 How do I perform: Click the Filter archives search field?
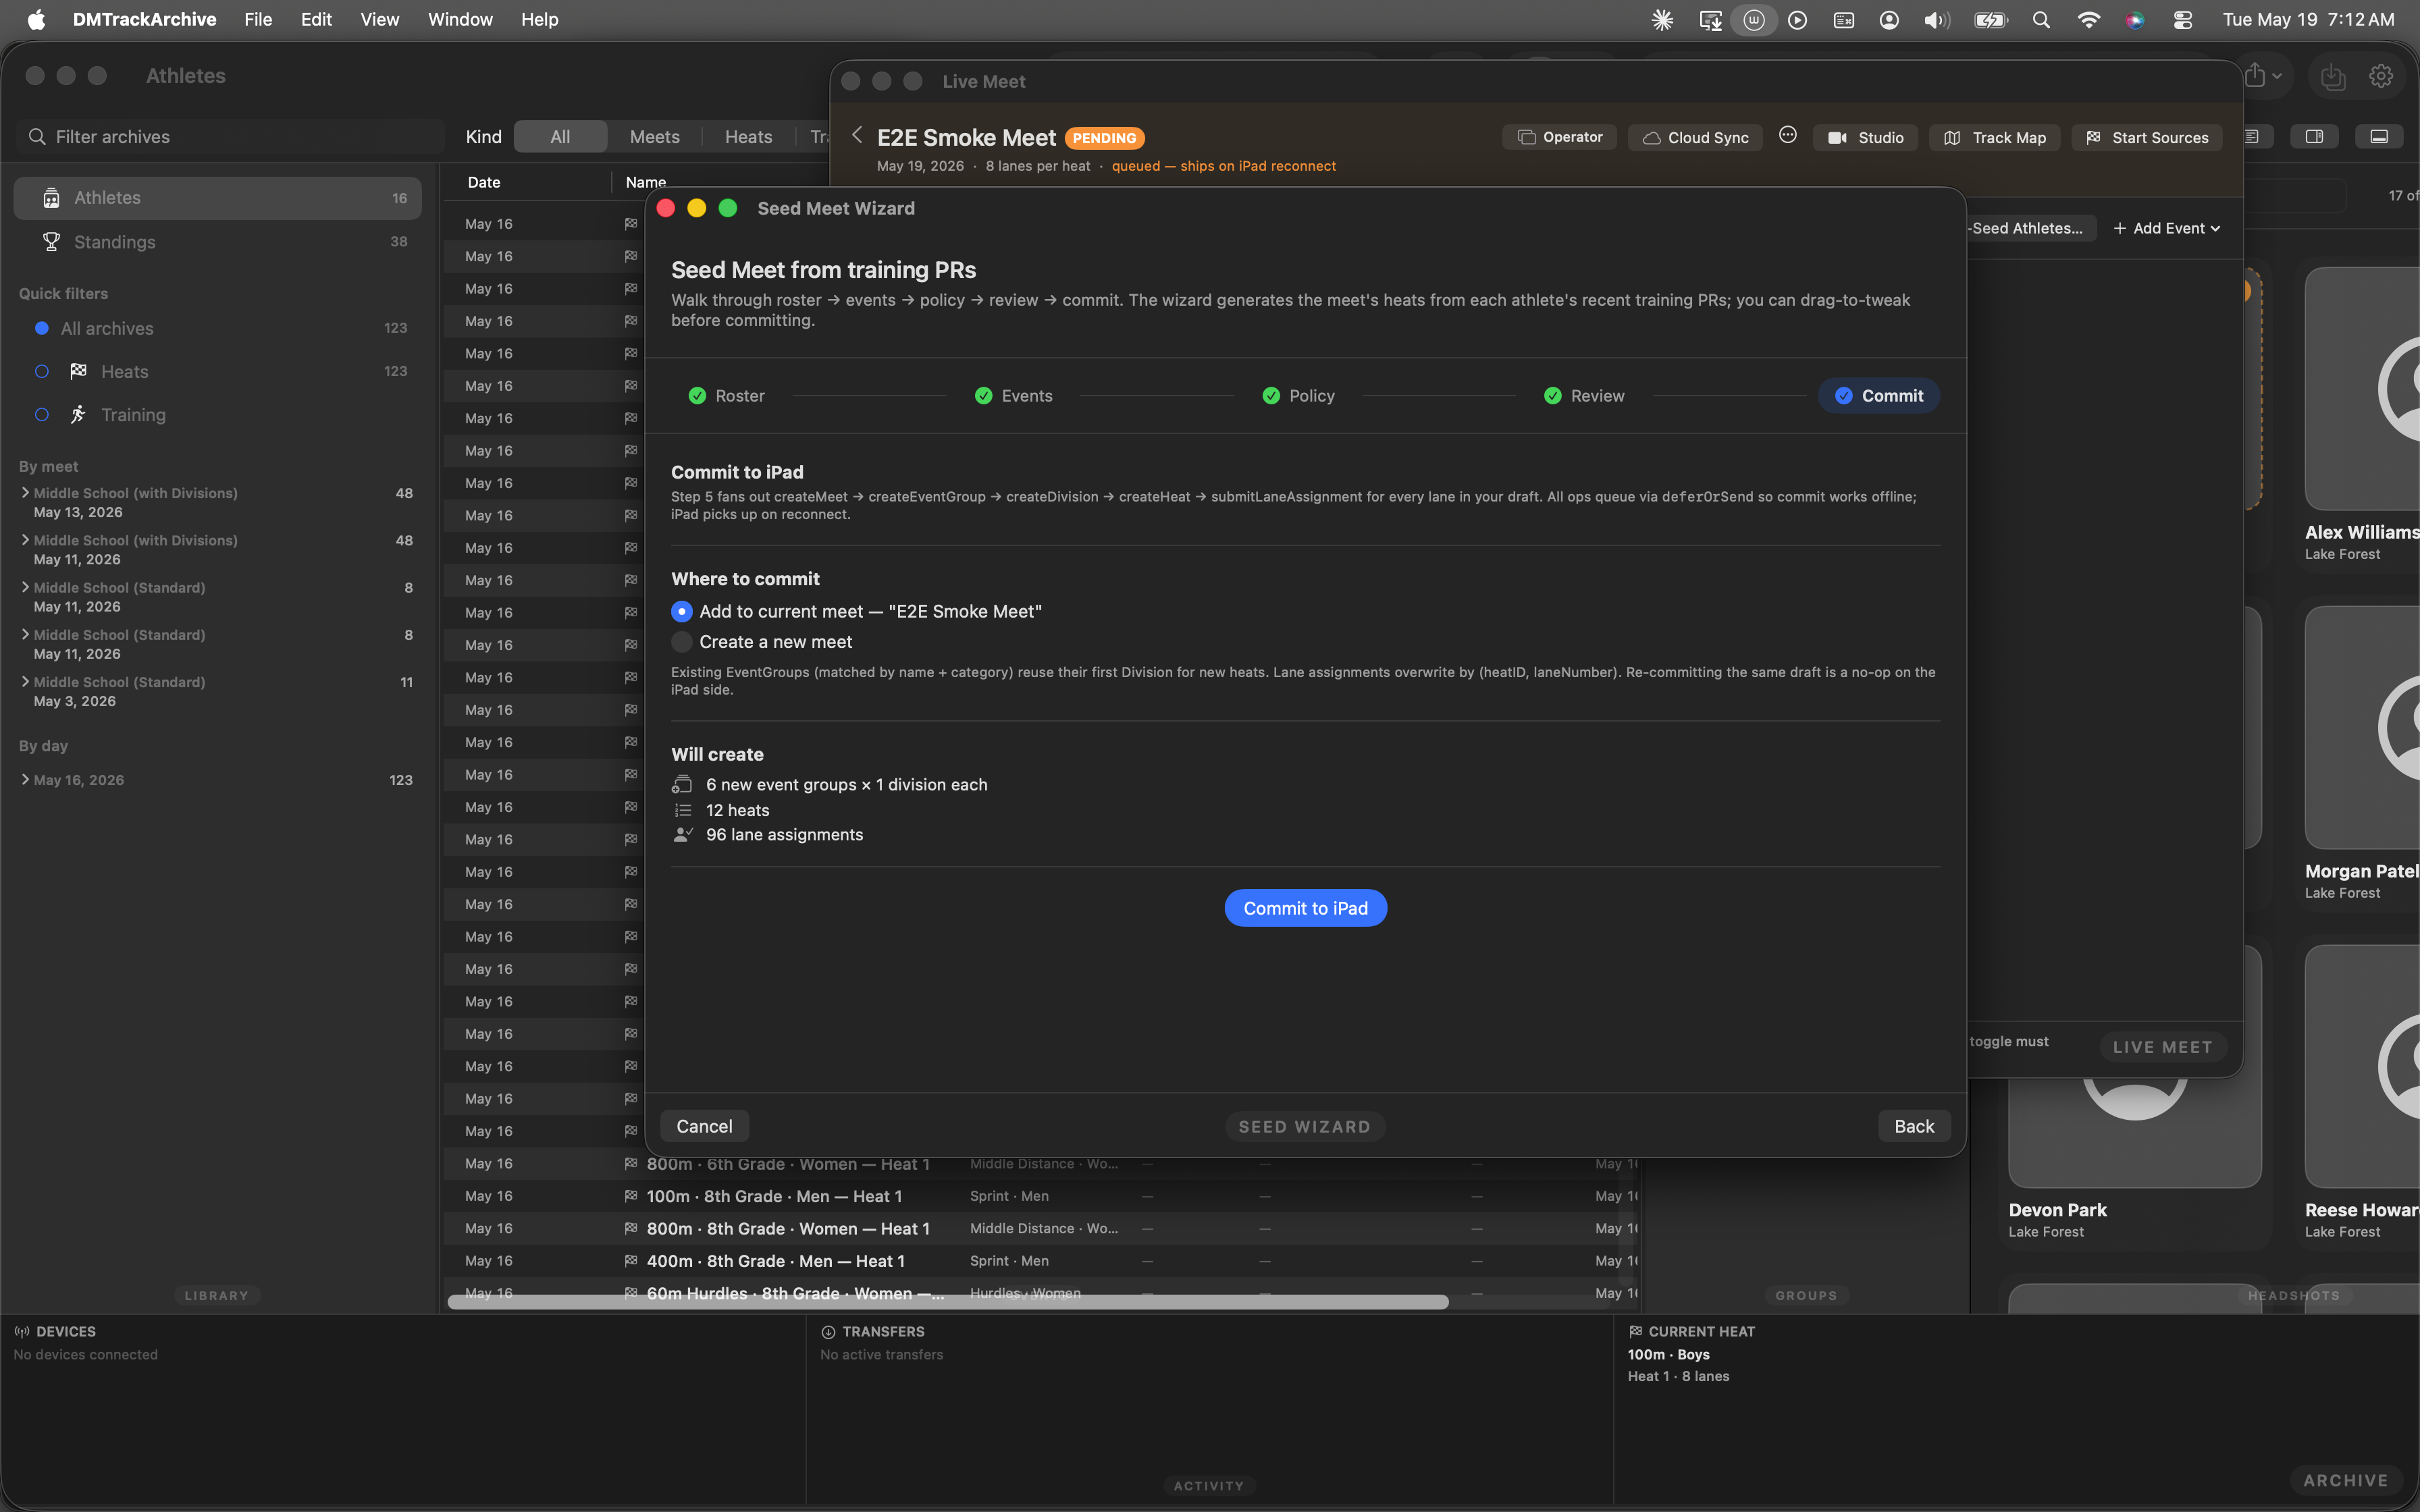(x=230, y=137)
